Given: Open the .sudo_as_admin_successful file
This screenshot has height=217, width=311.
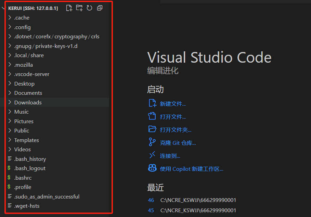Looking at the screenshot, I should [47, 196].
